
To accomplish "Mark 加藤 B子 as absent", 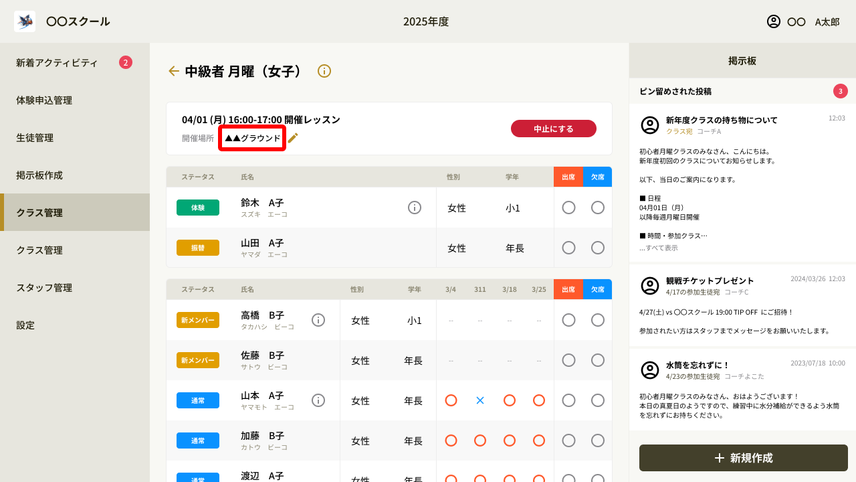I will [598, 440].
